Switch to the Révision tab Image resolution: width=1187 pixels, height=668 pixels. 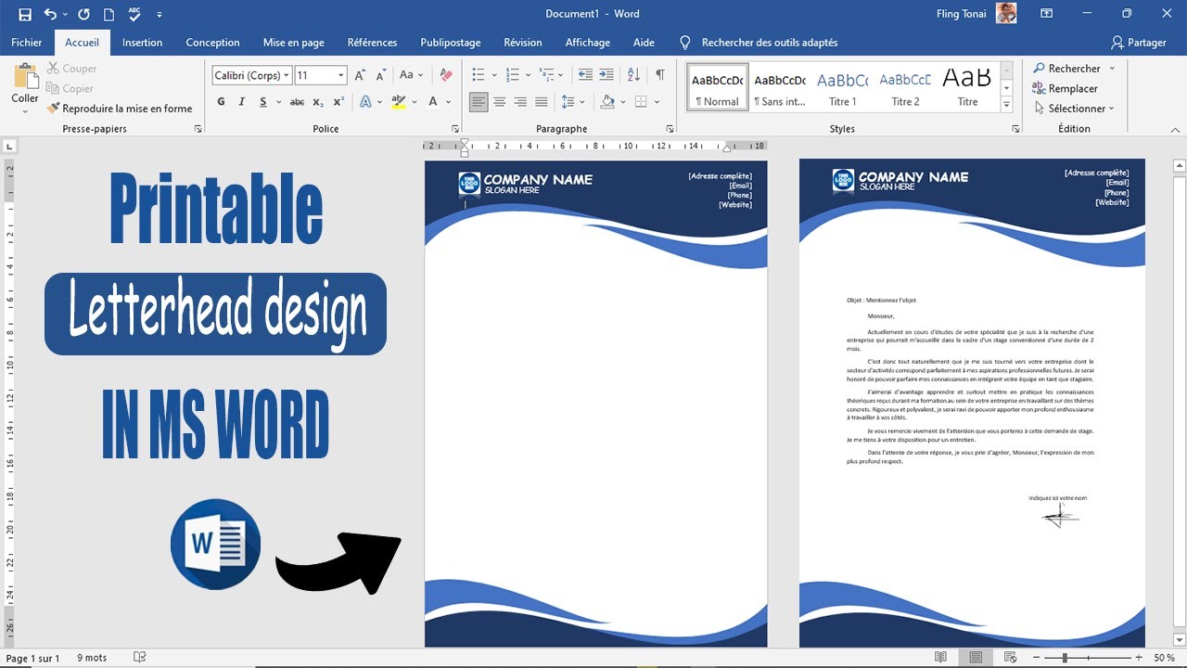pyautogui.click(x=523, y=43)
